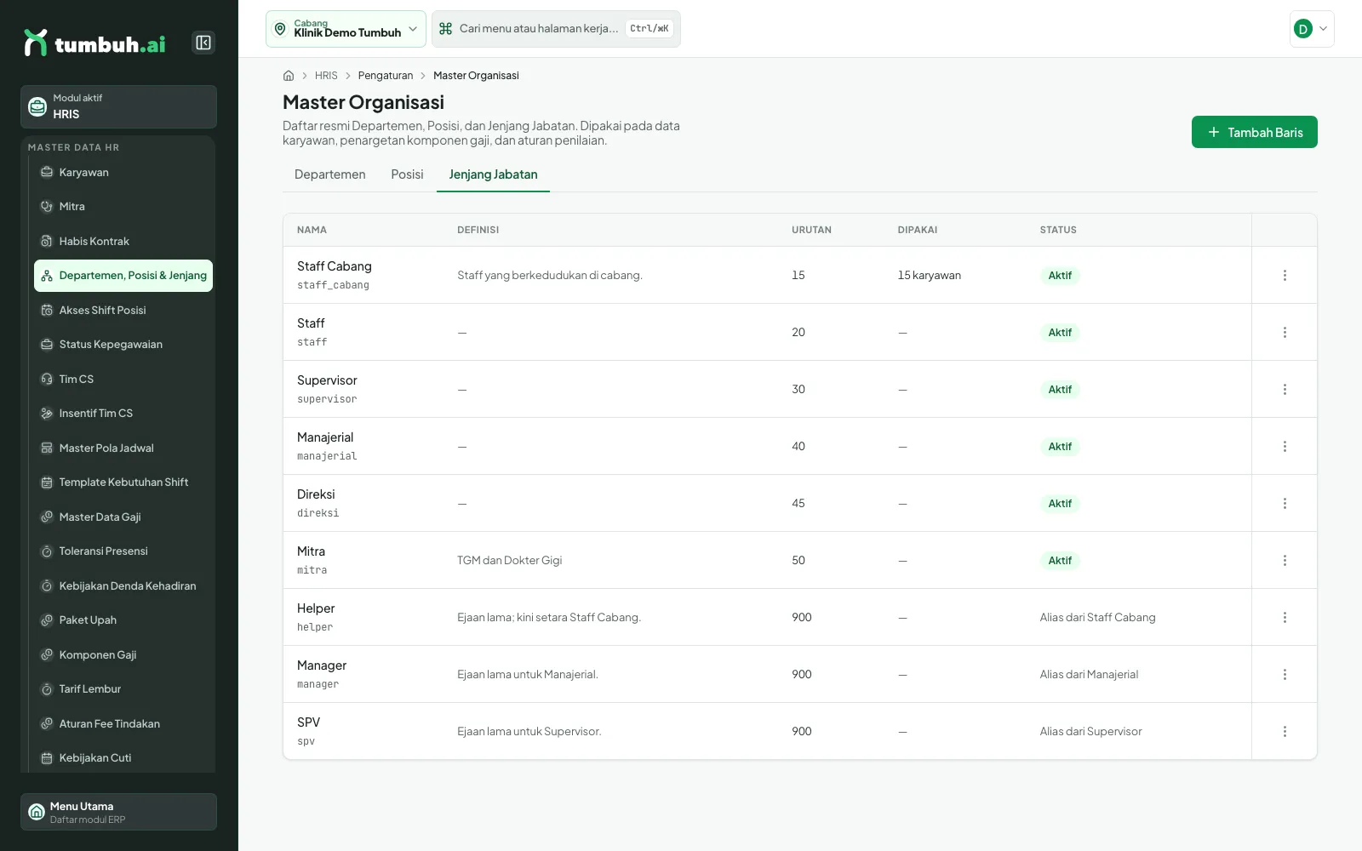
Task: Open Kebijakan Denda Kehadiran menu item
Action: 123,586
